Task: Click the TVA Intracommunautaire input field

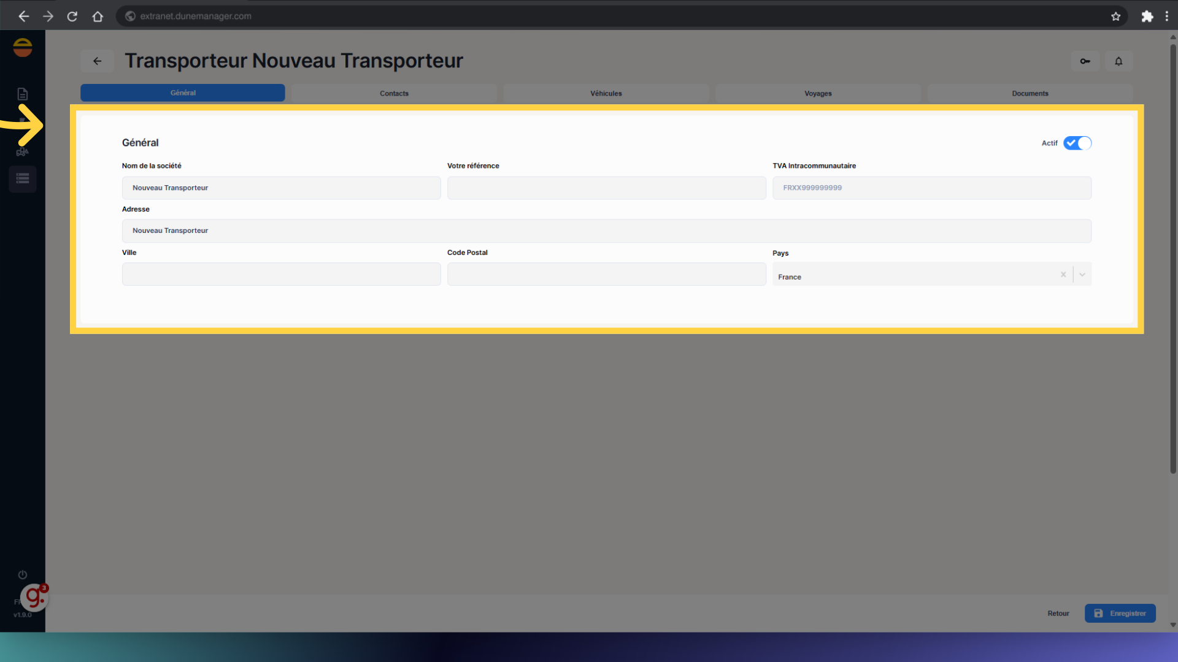Action: (931, 188)
